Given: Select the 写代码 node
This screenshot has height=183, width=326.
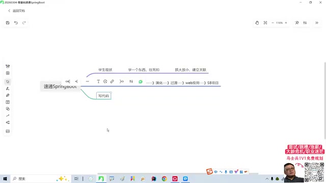Looking at the screenshot, I should [103, 96].
